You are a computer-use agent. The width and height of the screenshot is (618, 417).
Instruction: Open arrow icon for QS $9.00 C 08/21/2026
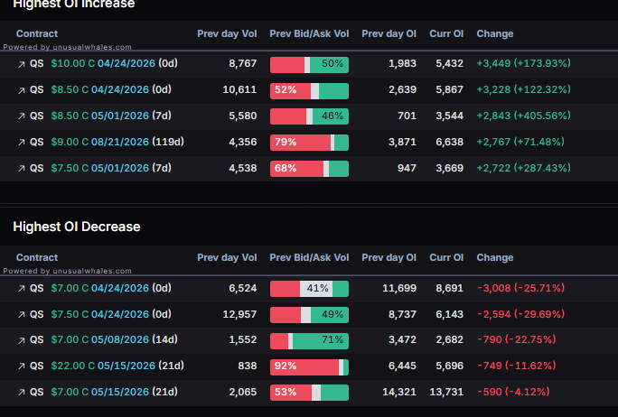click(22, 143)
